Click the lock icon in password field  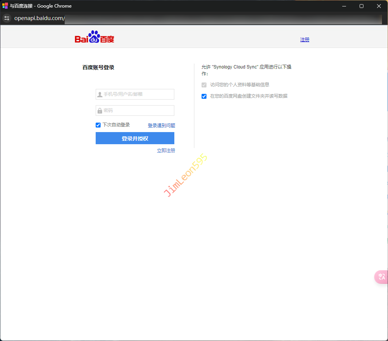click(100, 111)
